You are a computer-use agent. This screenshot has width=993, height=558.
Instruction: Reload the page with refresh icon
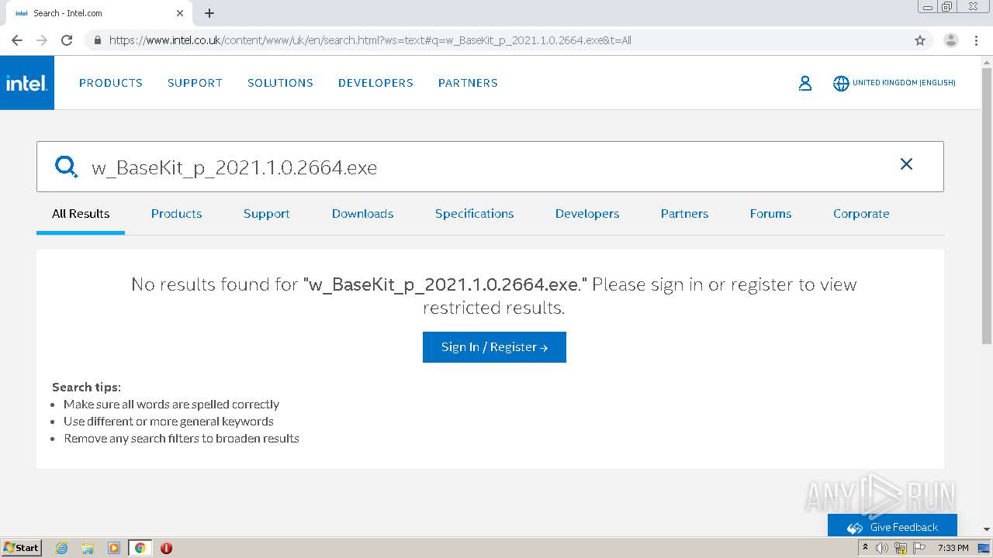(67, 40)
